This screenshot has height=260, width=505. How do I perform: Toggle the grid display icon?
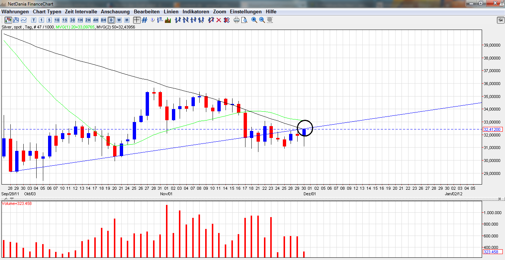(x=144, y=20)
